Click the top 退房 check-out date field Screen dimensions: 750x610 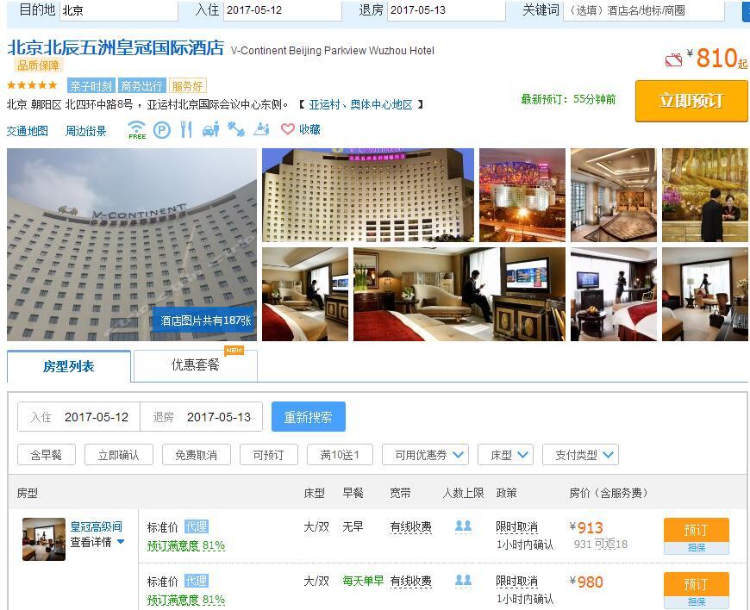tap(447, 10)
